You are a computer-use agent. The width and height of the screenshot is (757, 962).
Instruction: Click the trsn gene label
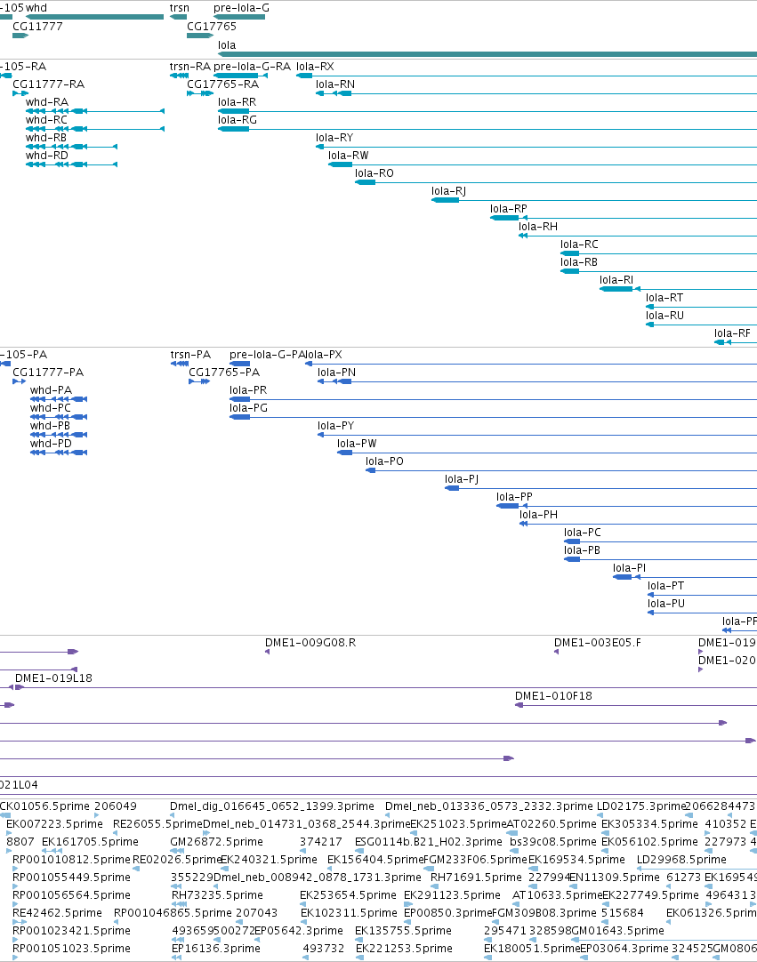click(180, 8)
